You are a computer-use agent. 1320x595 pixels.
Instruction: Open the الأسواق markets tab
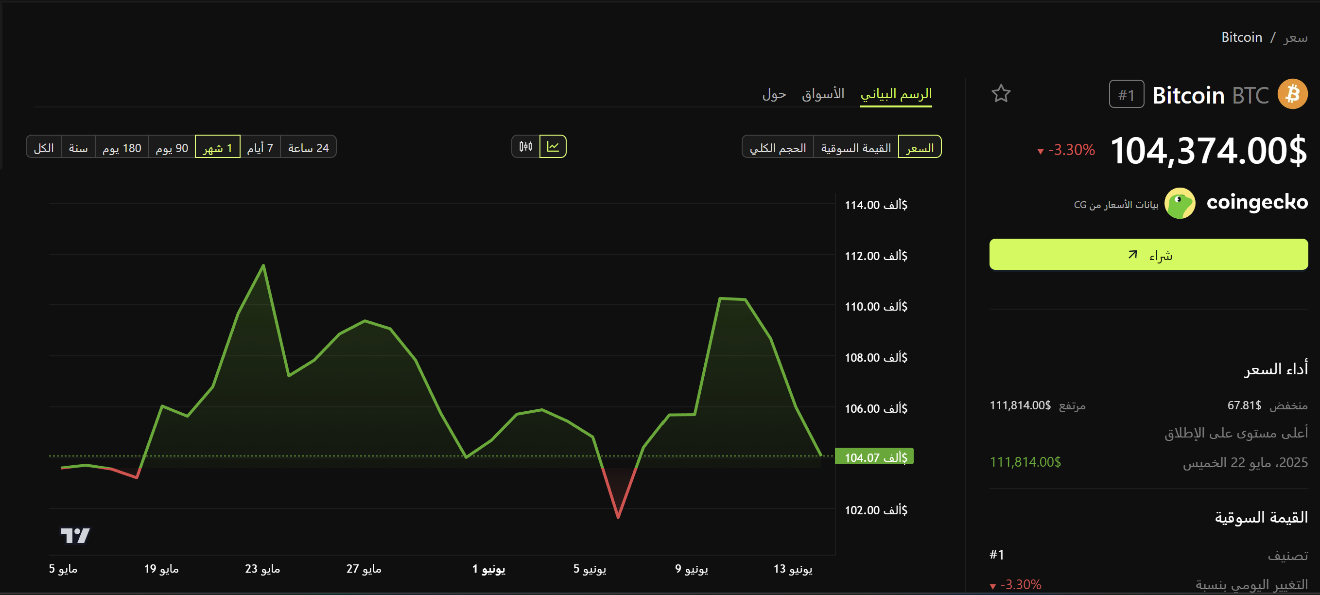click(x=822, y=94)
